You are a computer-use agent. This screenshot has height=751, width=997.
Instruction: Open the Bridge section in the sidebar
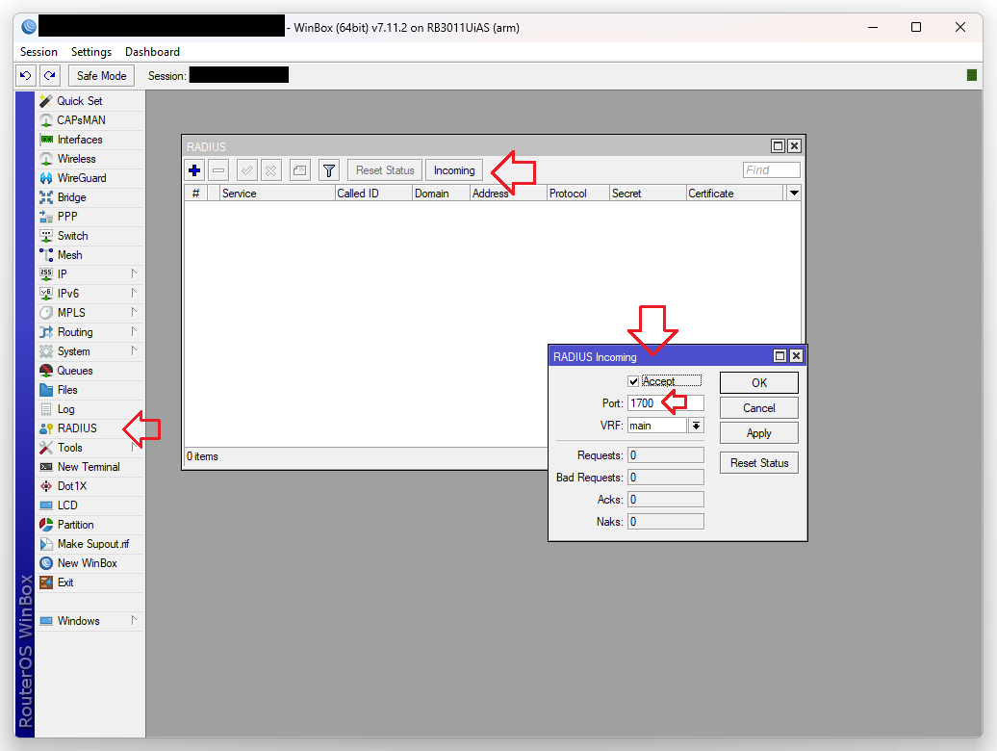coord(71,197)
